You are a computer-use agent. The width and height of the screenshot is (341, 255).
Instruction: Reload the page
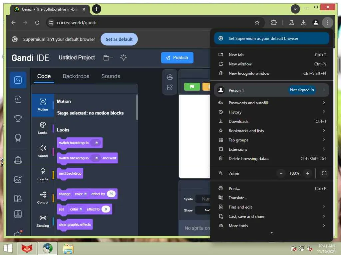pos(37,23)
